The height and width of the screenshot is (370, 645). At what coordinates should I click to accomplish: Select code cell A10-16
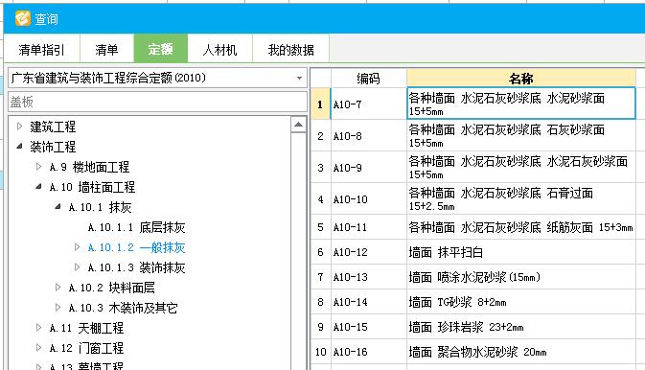pos(369,352)
